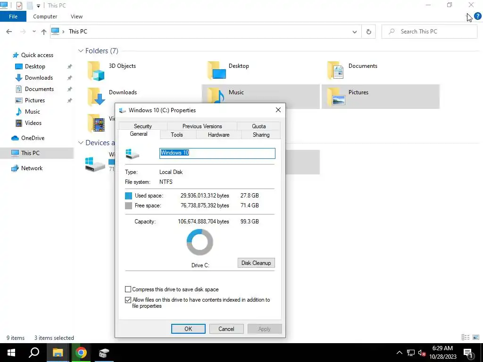Image resolution: width=483 pixels, height=362 pixels.
Task: Enable compress this drive checkbox
Action: pos(128,289)
